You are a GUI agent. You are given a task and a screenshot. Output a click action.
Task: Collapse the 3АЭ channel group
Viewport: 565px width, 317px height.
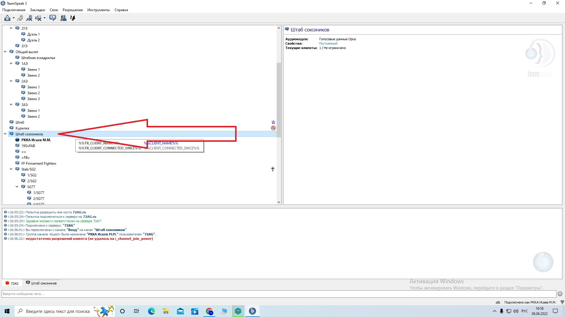click(11, 105)
